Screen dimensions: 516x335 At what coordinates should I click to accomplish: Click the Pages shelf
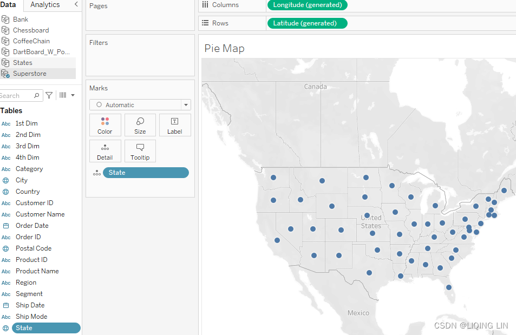tap(140, 15)
